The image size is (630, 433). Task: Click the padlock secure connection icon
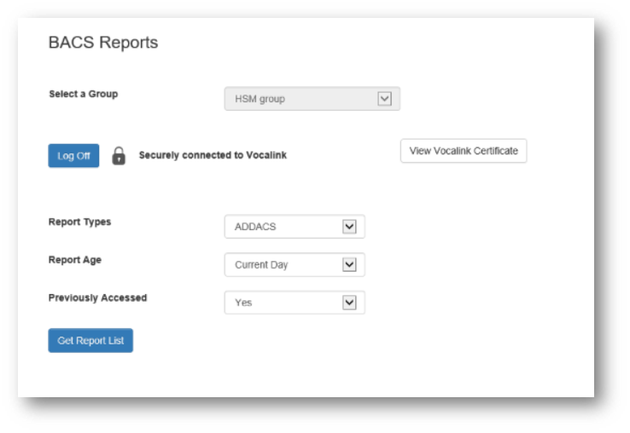point(120,156)
